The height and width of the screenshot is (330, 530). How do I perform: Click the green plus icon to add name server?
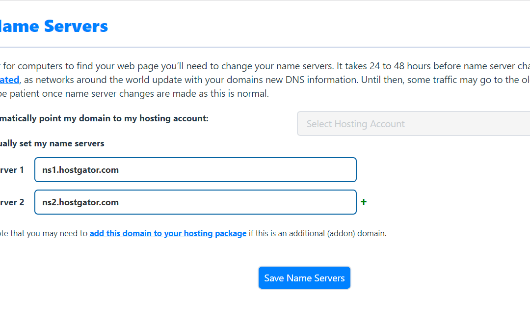tap(364, 202)
